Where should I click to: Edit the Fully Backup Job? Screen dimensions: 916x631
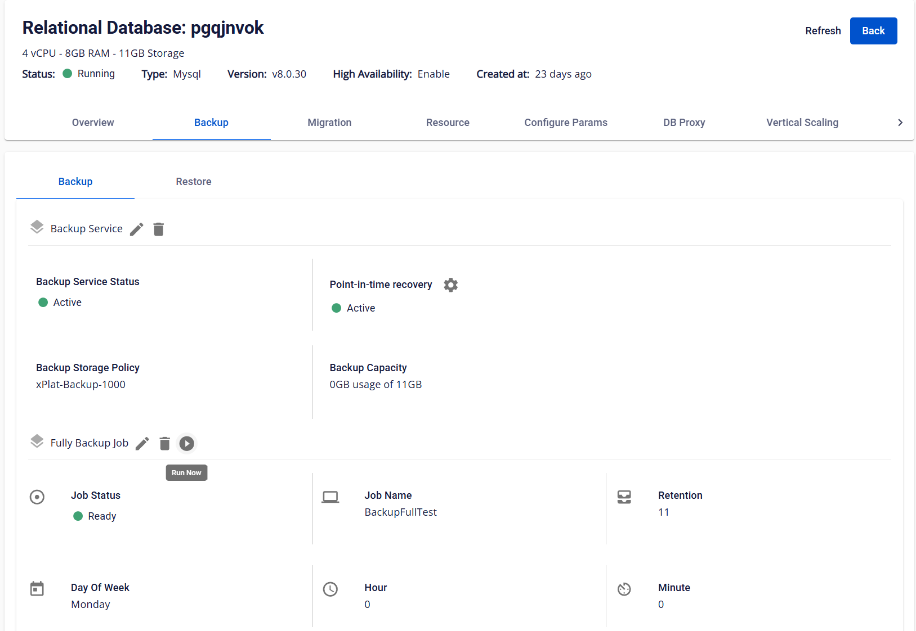coord(142,444)
